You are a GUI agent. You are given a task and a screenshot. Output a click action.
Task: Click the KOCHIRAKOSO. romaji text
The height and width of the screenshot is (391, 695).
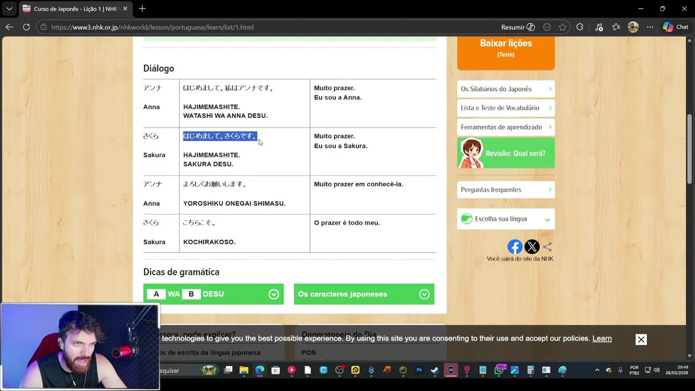[x=210, y=242]
